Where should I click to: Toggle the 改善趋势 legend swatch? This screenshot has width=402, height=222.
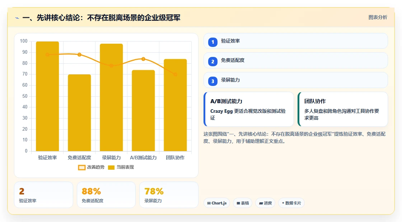tap(81, 167)
